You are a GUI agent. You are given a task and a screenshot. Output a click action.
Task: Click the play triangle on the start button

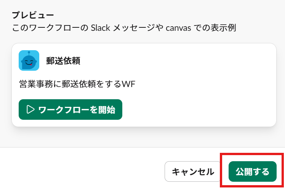click(30, 109)
